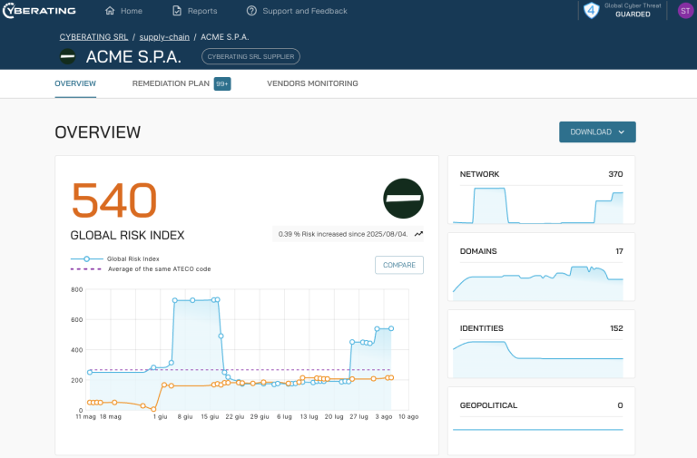Switch to the Remediation Plan tab
Viewport: 697px width, 458px height.
pos(171,83)
